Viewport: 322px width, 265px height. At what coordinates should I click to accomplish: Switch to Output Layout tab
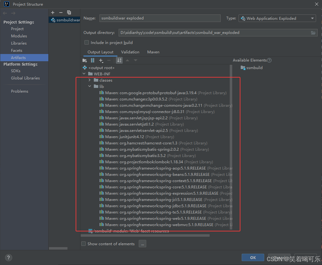[100, 52]
